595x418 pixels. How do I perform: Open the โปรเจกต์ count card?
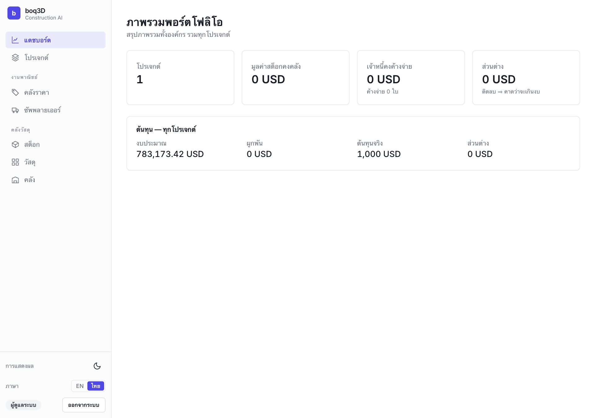(180, 78)
